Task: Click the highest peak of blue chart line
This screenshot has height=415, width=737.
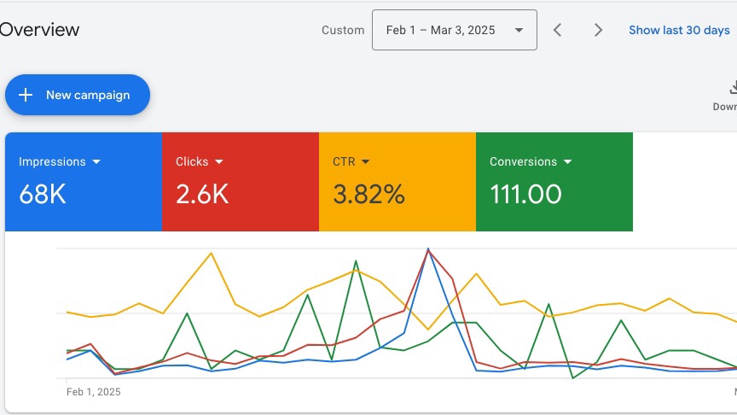Action: tap(428, 249)
